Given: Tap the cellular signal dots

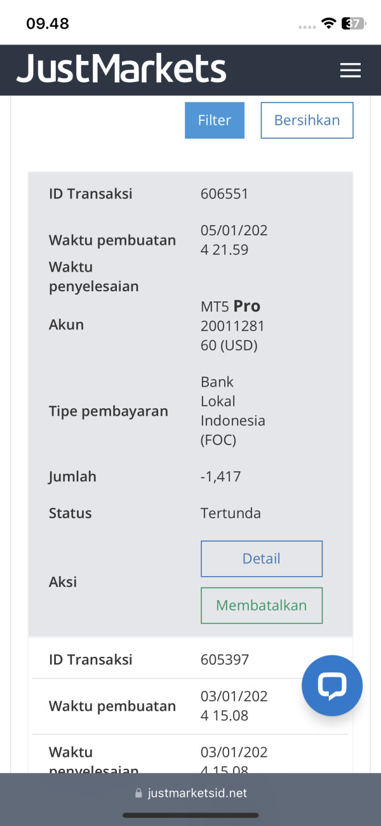Looking at the screenshot, I should 307,27.
